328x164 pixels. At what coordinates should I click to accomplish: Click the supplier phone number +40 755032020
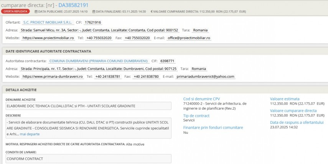99,38
